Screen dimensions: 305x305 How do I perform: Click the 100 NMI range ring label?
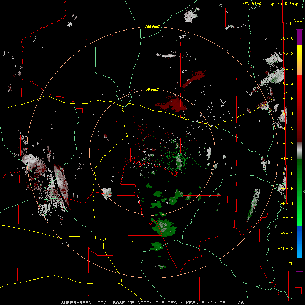[x=152, y=27]
